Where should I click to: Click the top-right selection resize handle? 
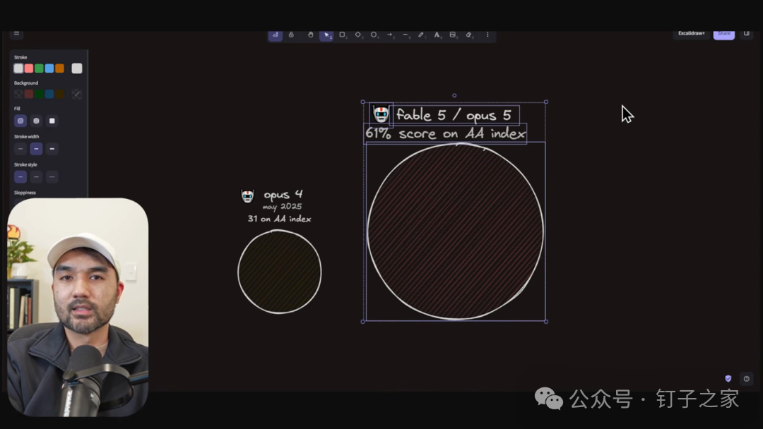pos(546,102)
